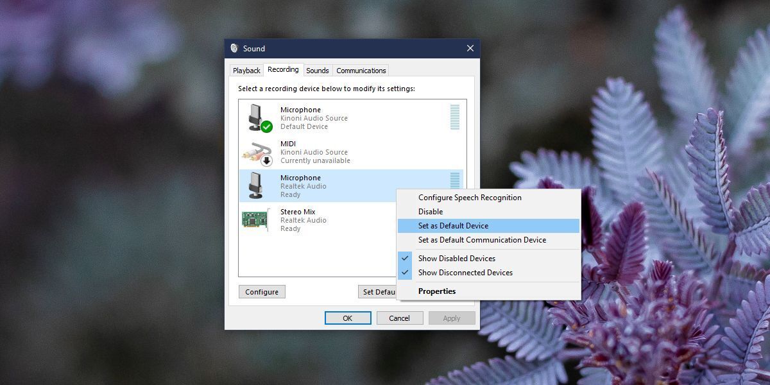Select Configure Speech Recognition
Viewport: 770px width, 385px height.
pos(470,197)
